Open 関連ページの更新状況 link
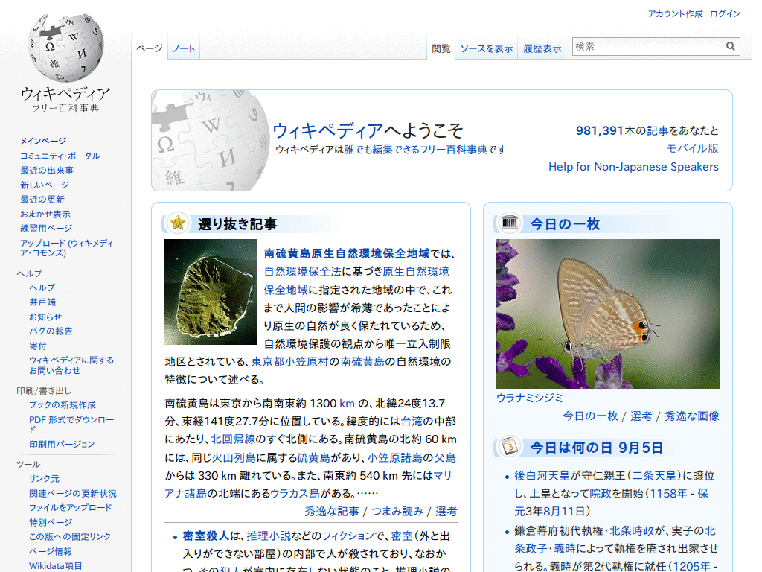The height and width of the screenshot is (572, 762). [x=73, y=493]
